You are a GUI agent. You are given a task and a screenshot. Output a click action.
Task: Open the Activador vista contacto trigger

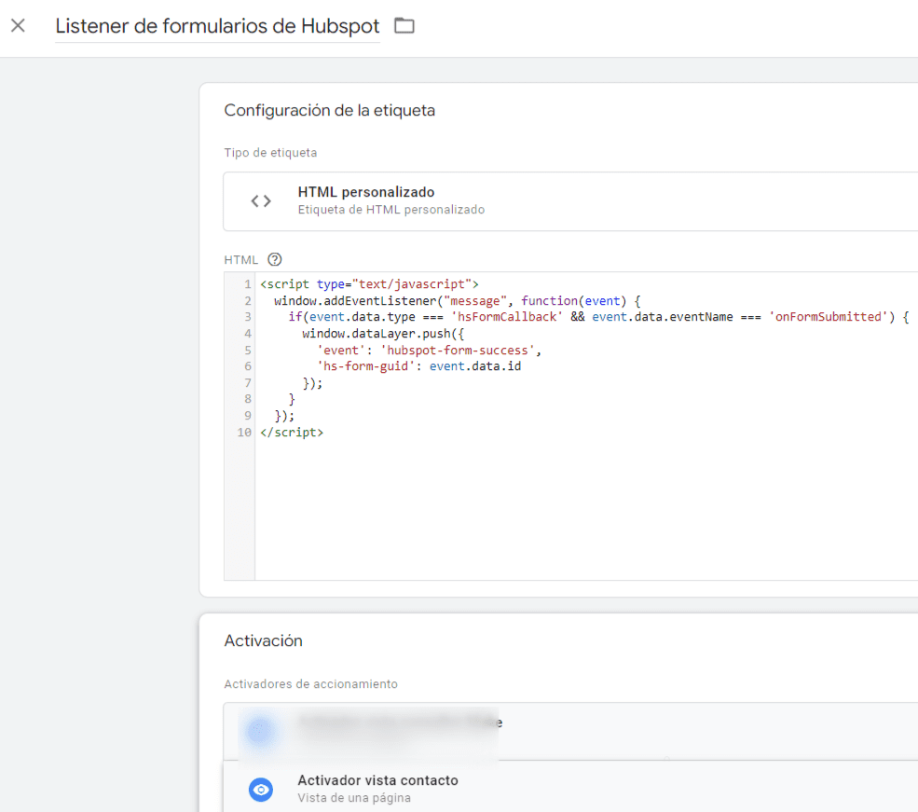[x=377, y=780]
